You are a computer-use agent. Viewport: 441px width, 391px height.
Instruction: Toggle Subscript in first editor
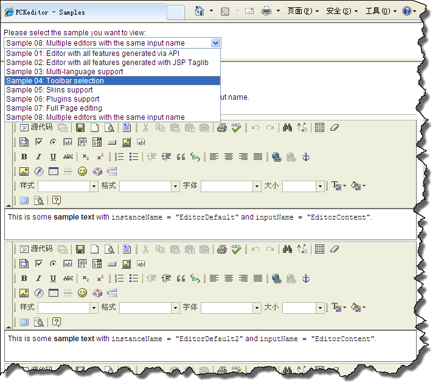click(86, 157)
